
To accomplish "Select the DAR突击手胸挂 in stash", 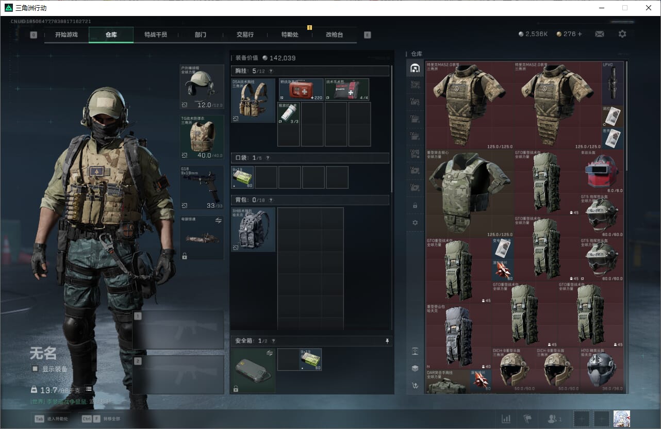I will (x=447, y=382).
